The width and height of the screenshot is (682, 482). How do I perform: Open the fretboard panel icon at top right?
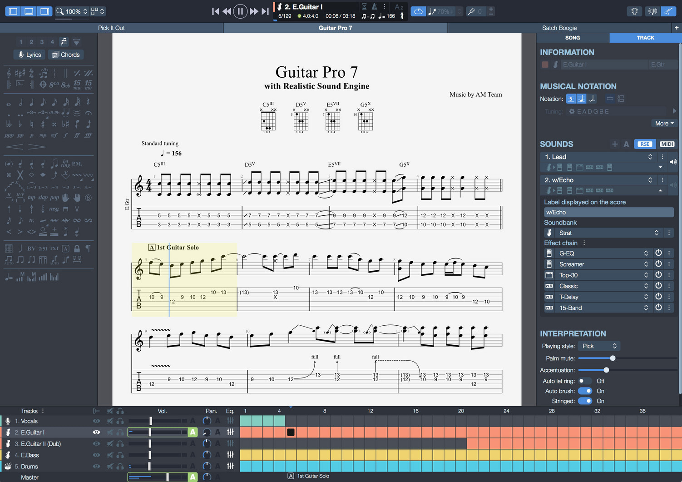(634, 11)
